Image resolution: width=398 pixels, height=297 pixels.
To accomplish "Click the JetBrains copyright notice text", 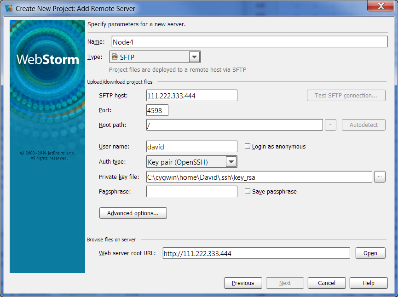I will pos(47,155).
